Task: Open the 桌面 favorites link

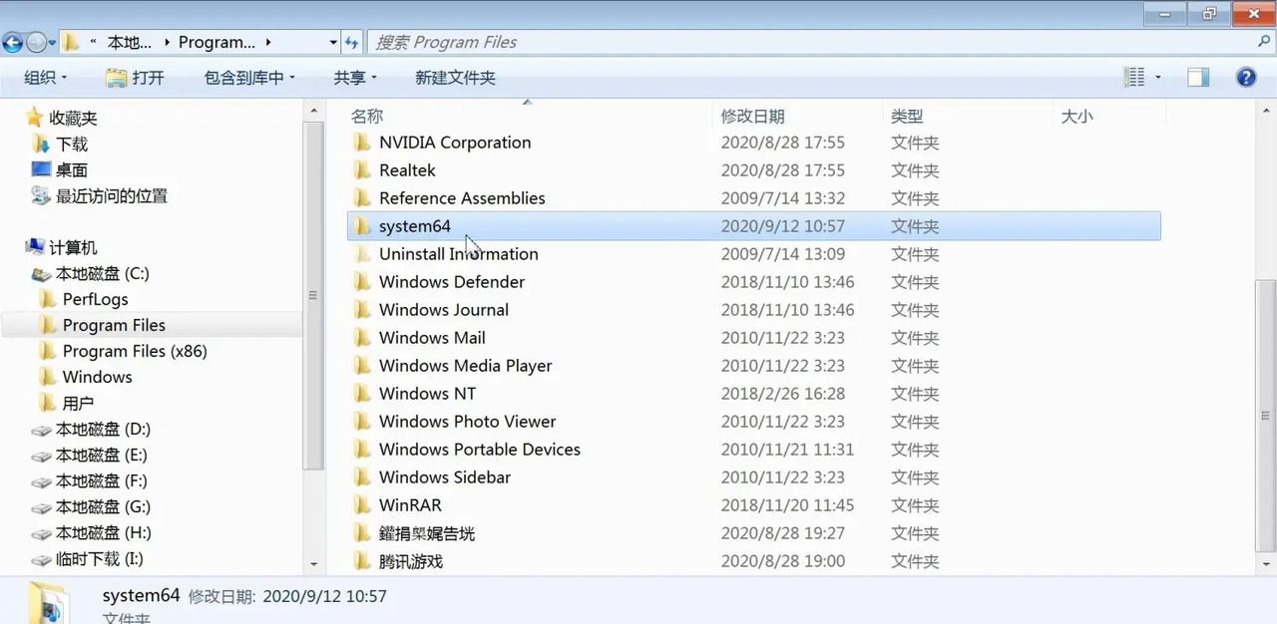Action: click(x=60, y=169)
